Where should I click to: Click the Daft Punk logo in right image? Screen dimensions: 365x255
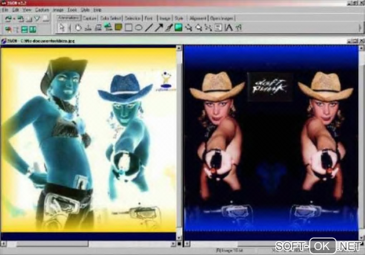(270, 87)
